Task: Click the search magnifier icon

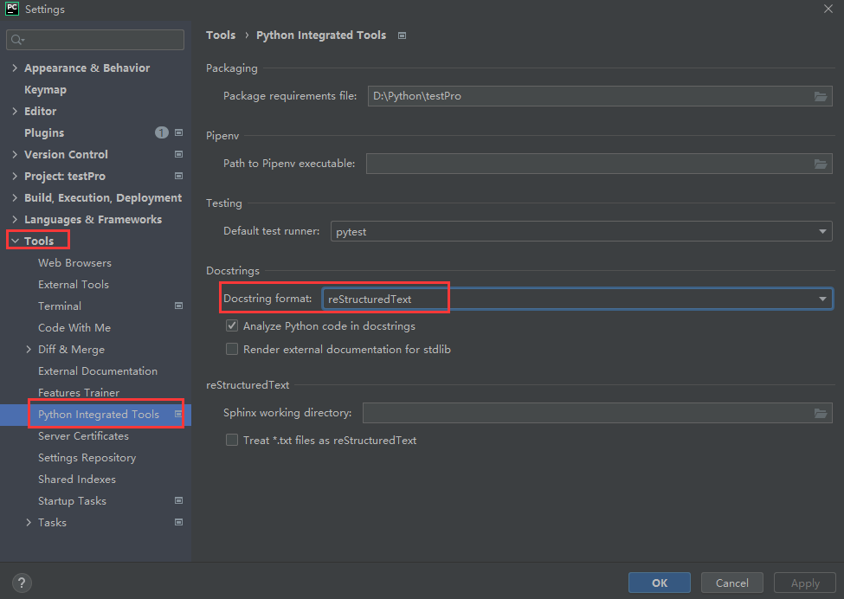Action: [x=17, y=39]
